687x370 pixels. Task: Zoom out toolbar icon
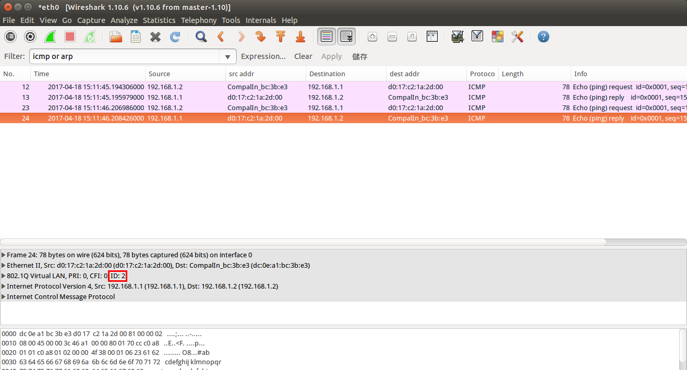[392, 37]
